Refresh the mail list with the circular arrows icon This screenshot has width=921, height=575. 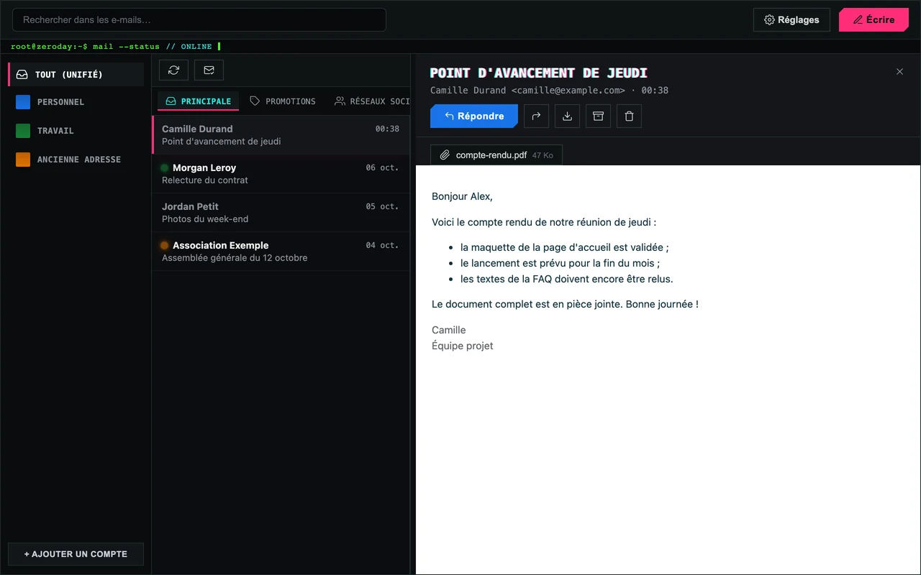click(173, 70)
